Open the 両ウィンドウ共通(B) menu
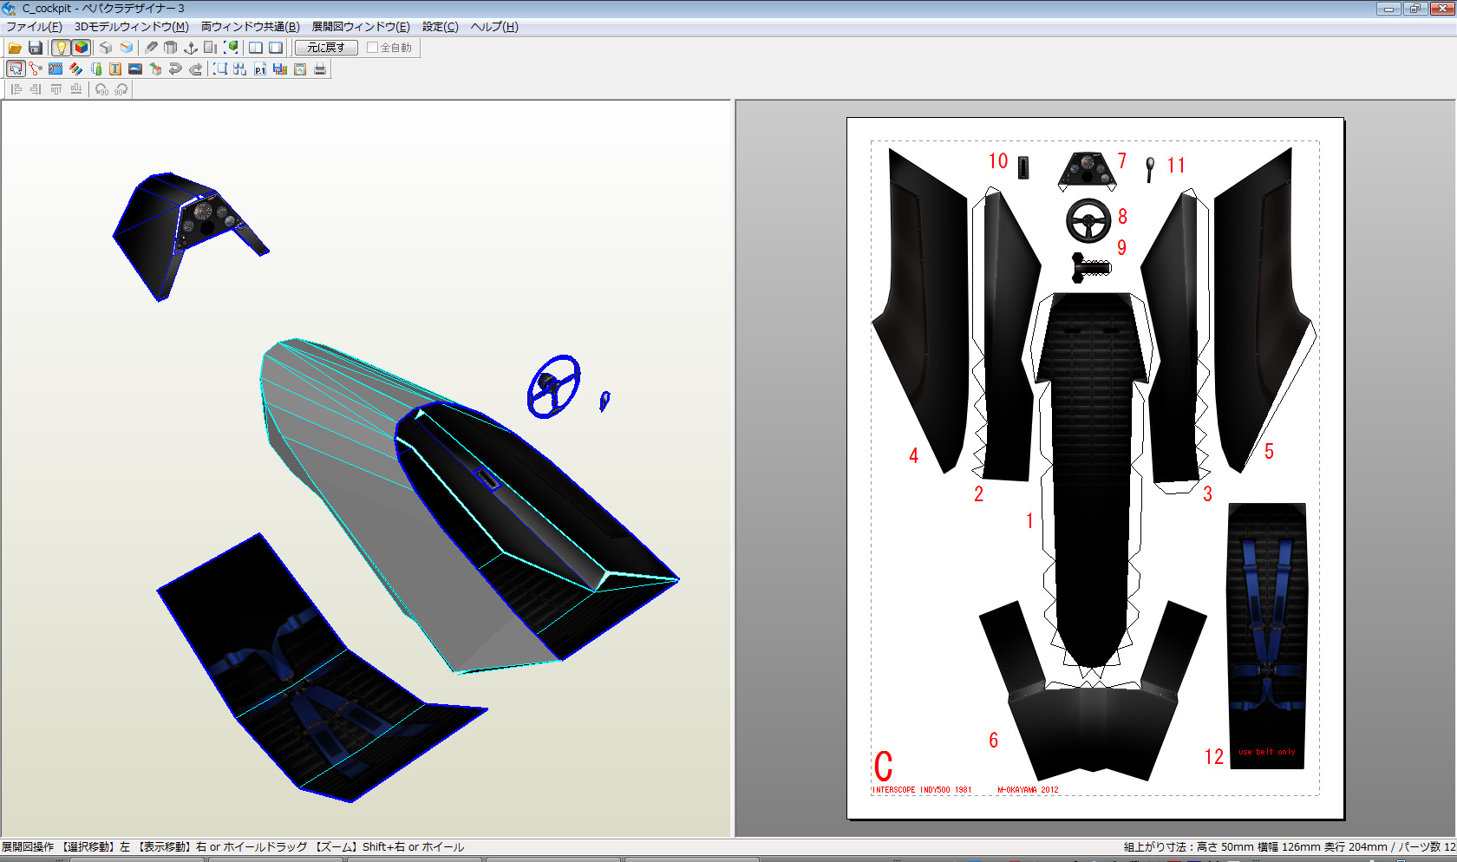This screenshot has width=1457, height=862. (251, 27)
